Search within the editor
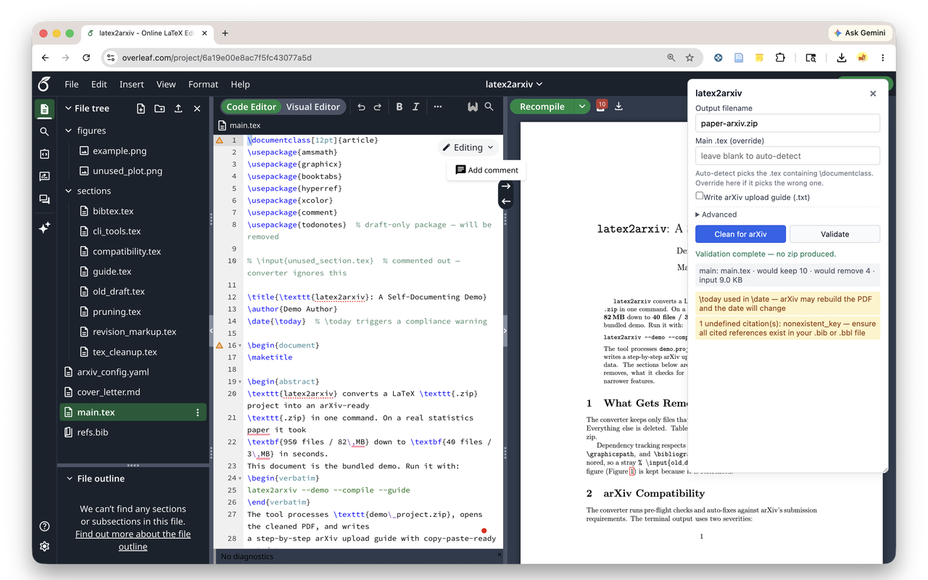 click(489, 107)
